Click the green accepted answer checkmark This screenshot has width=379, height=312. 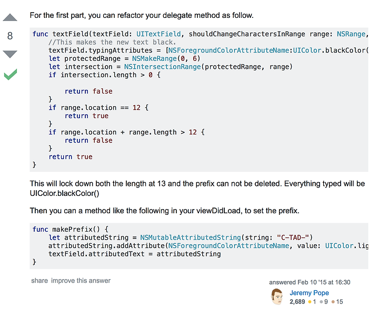pos(11,74)
